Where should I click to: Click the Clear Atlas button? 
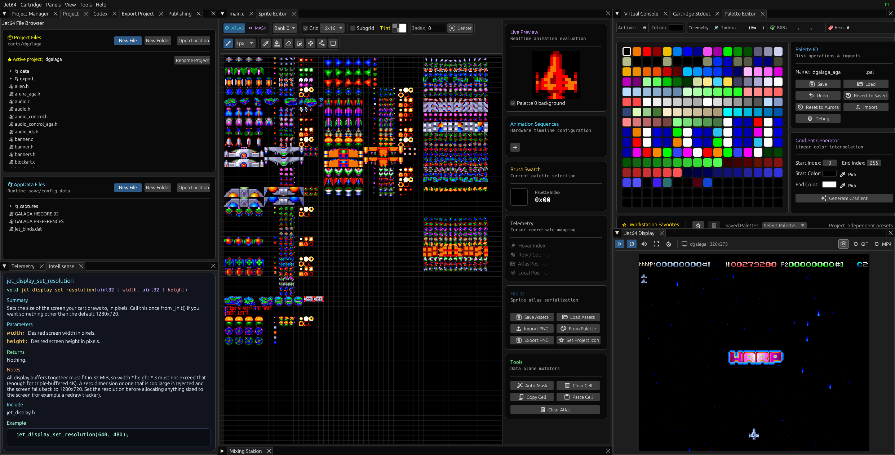tap(555, 410)
